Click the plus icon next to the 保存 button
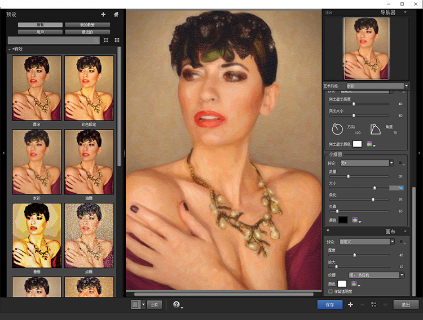 point(350,305)
